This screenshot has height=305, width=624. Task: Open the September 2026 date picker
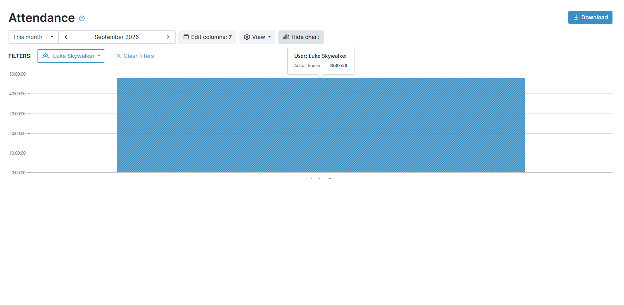[117, 37]
